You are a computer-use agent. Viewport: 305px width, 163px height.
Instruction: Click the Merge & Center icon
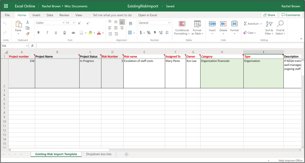130,33
